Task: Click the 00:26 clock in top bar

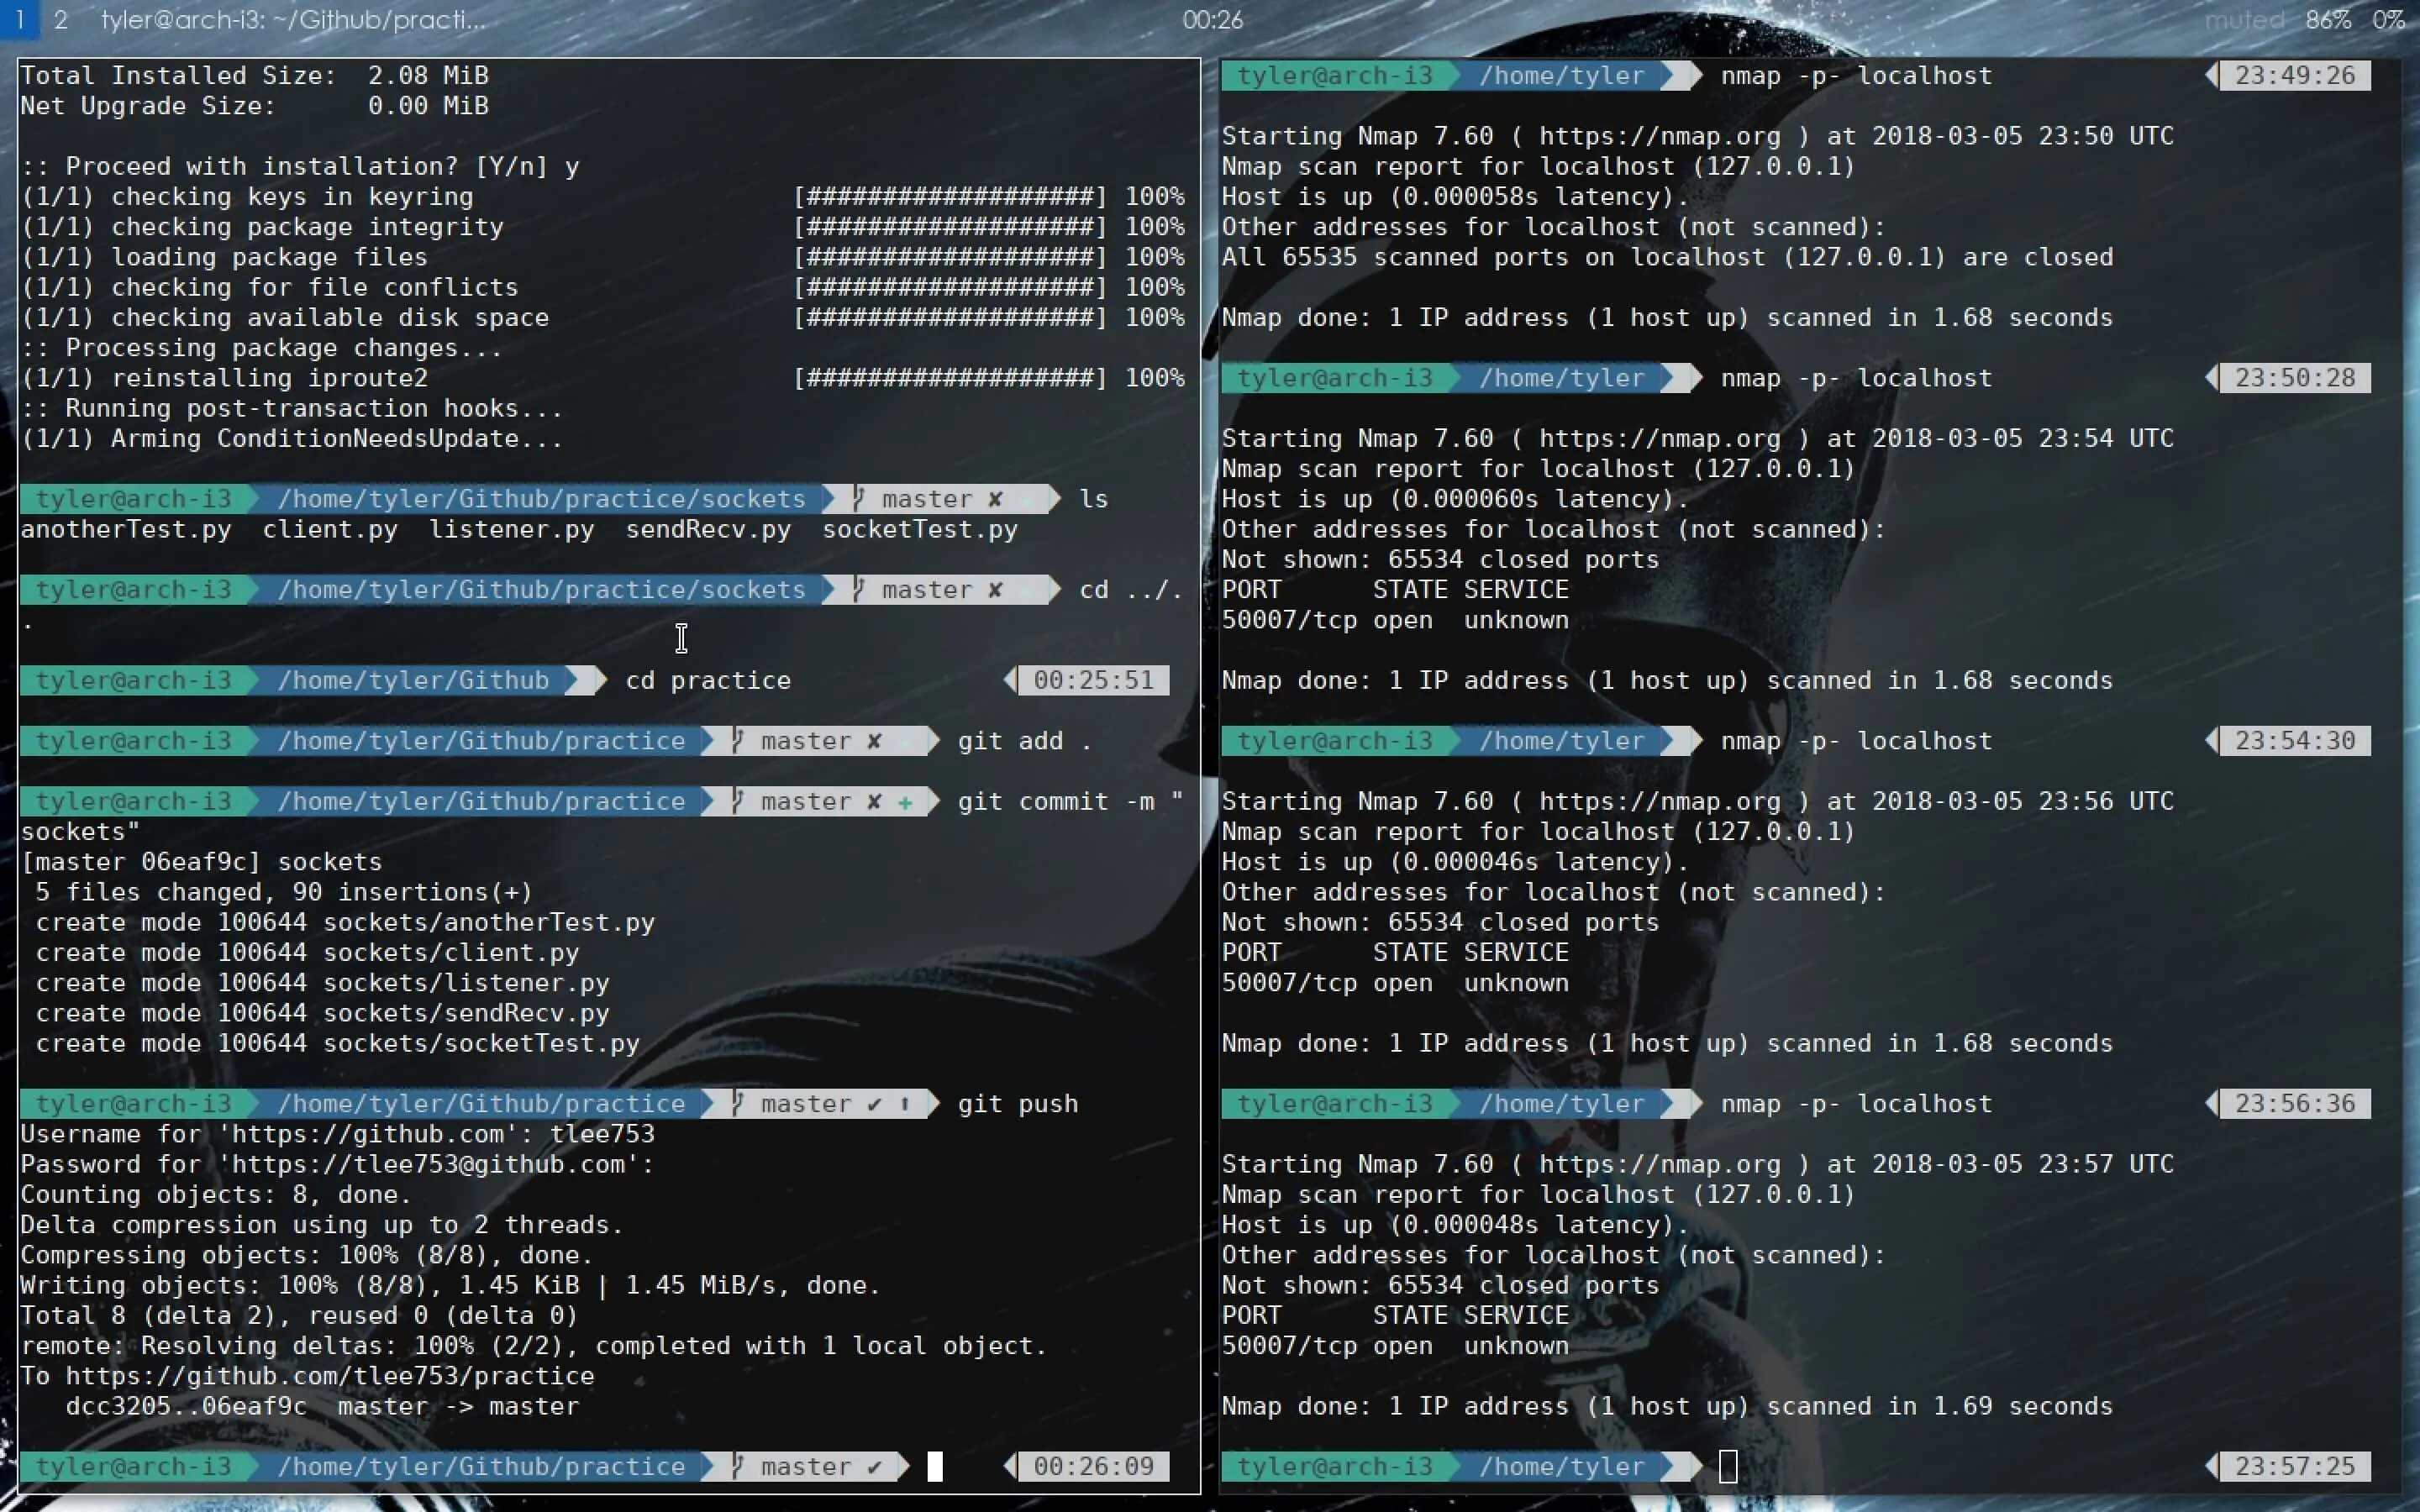Action: [x=1212, y=19]
